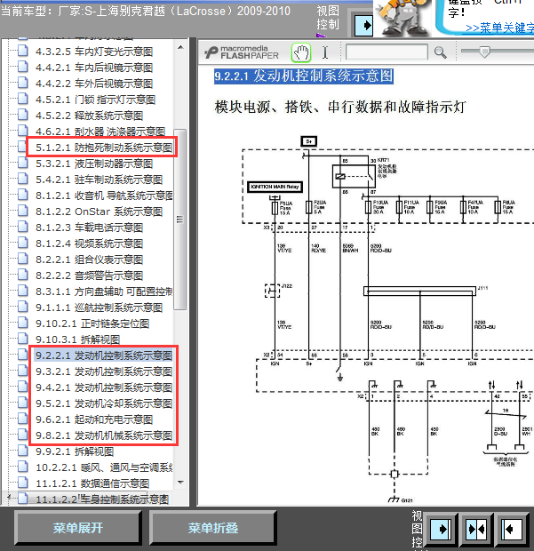
Task: Open 4.5.2.2 释放系统示意图
Action: click(89, 116)
